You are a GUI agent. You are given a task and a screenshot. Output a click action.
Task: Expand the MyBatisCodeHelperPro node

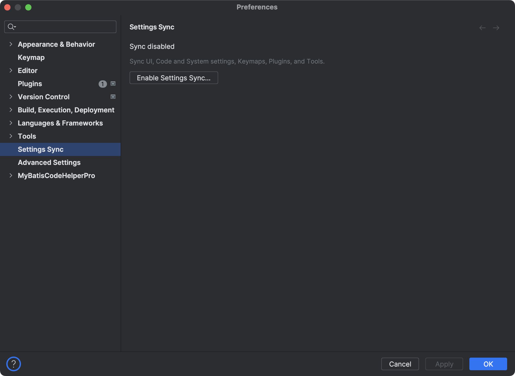tap(11, 176)
